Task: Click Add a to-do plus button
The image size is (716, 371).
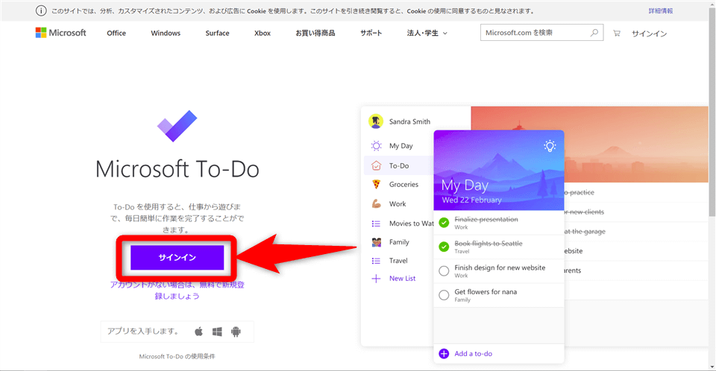Action: tap(444, 353)
